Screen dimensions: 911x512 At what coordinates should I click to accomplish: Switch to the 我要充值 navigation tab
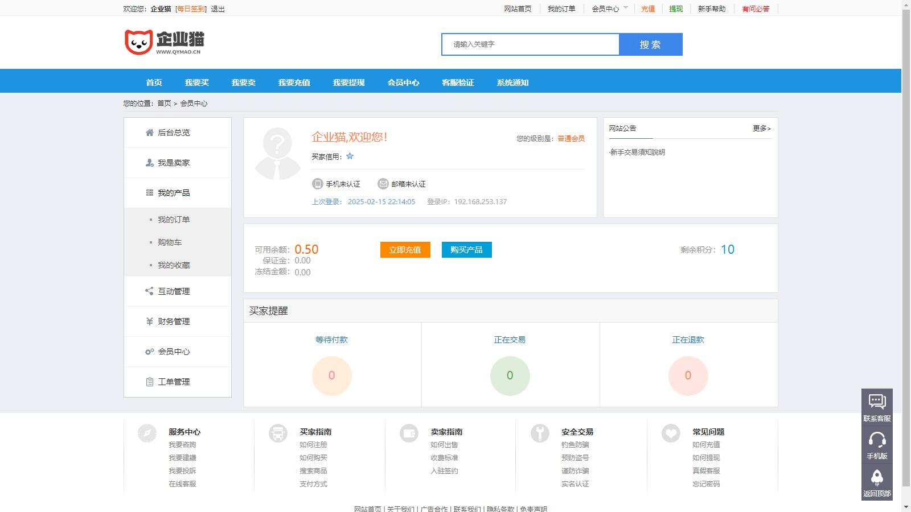tap(294, 82)
